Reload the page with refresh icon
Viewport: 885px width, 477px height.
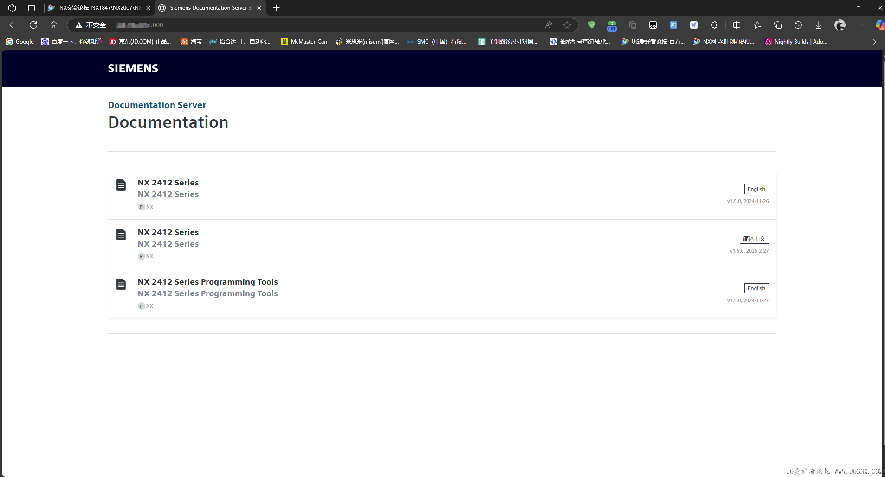tap(33, 25)
